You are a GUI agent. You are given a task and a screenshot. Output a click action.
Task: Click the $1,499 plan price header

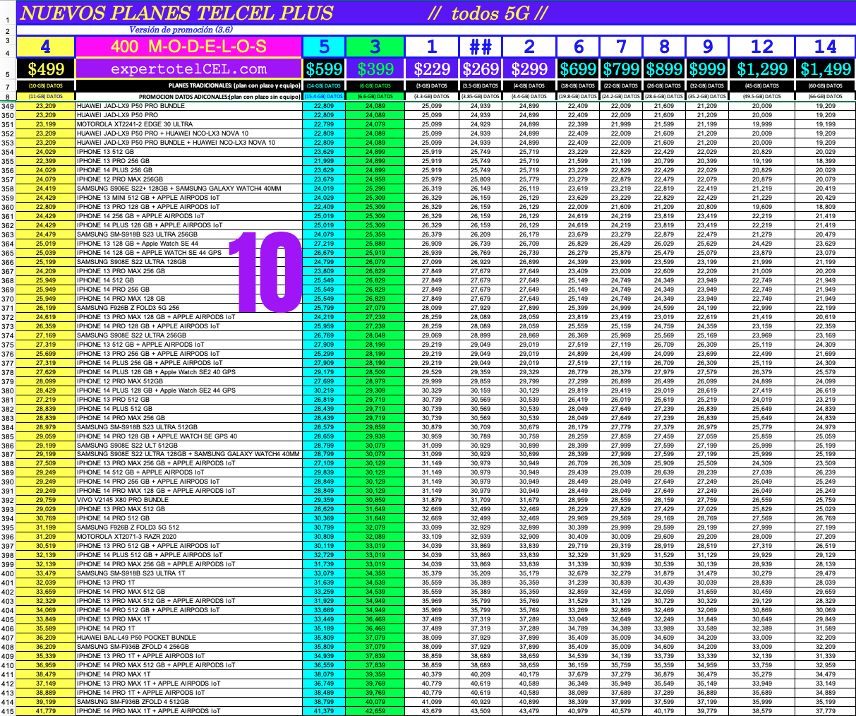click(826, 68)
